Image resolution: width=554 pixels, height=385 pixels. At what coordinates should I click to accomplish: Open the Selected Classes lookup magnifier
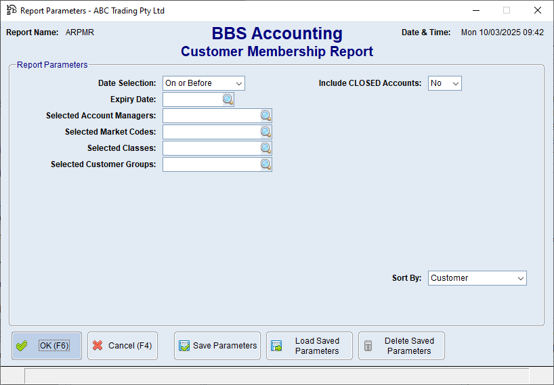click(265, 148)
